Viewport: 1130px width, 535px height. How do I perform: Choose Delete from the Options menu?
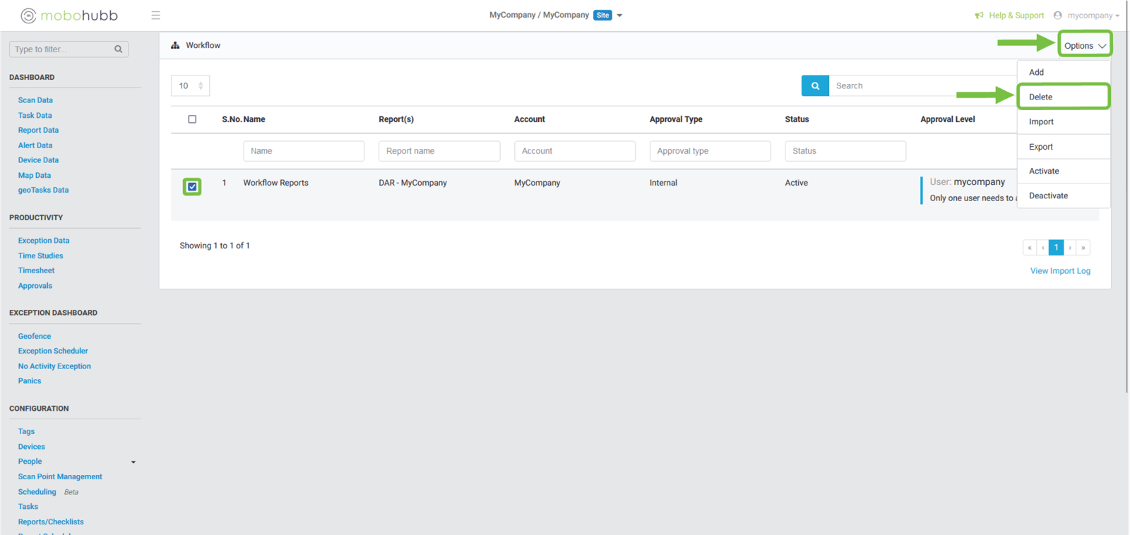pos(1062,97)
